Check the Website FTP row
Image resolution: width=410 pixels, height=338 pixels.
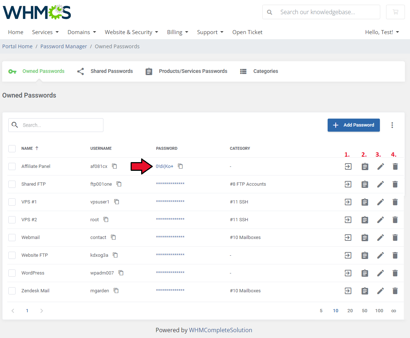tap(12, 255)
